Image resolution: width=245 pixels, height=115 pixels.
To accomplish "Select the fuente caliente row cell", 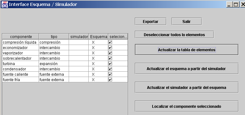I will coord(21,74).
